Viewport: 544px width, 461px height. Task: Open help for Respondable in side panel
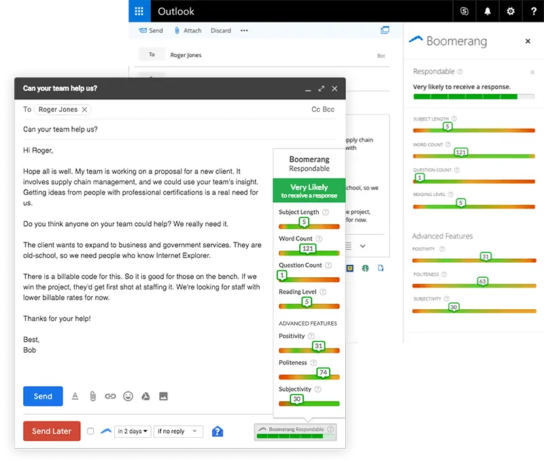click(460, 71)
